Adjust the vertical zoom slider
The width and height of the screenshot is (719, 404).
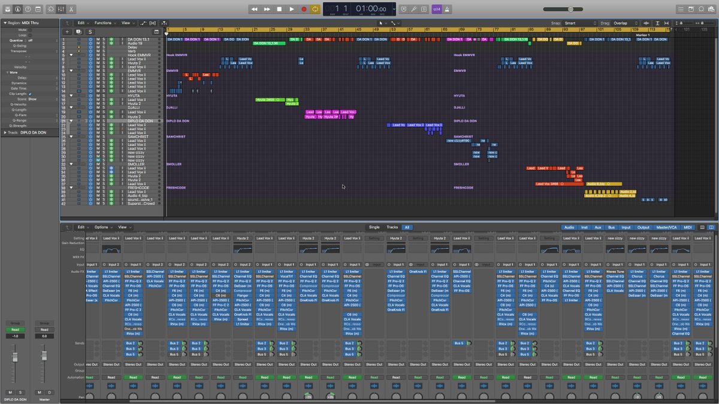(x=683, y=23)
